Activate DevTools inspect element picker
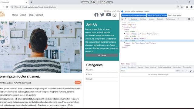Image resolution: width=194 pixels, height=109 pixels. tap(122, 19)
